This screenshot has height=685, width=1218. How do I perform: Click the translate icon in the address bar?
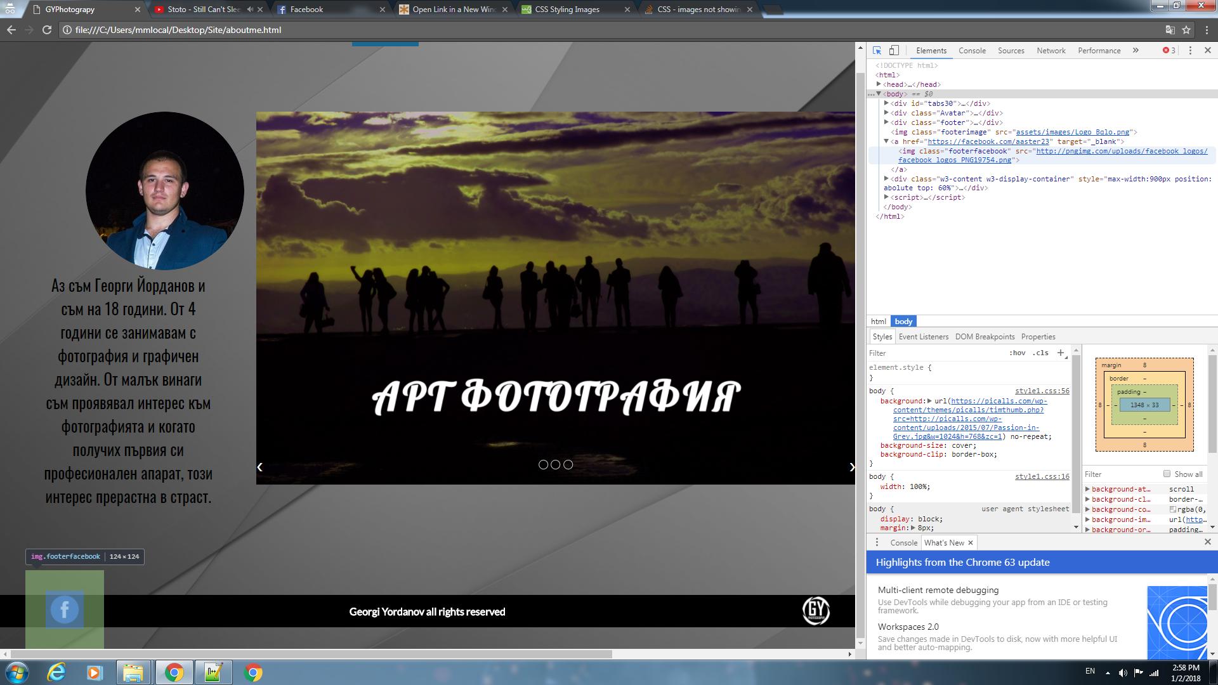click(1169, 29)
